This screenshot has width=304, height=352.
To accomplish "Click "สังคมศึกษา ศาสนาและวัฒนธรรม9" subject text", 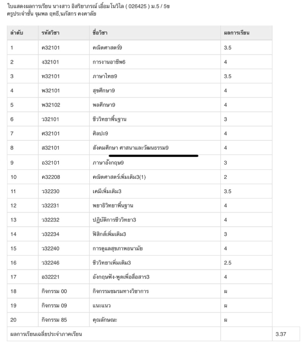I will coord(130,148).
